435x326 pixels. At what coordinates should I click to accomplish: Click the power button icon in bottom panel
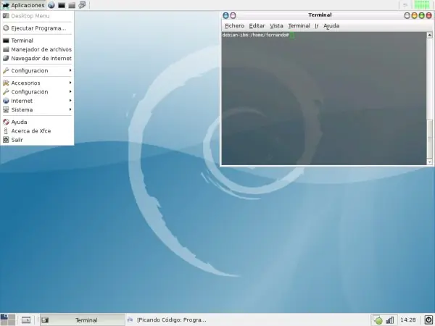(428, 319)
